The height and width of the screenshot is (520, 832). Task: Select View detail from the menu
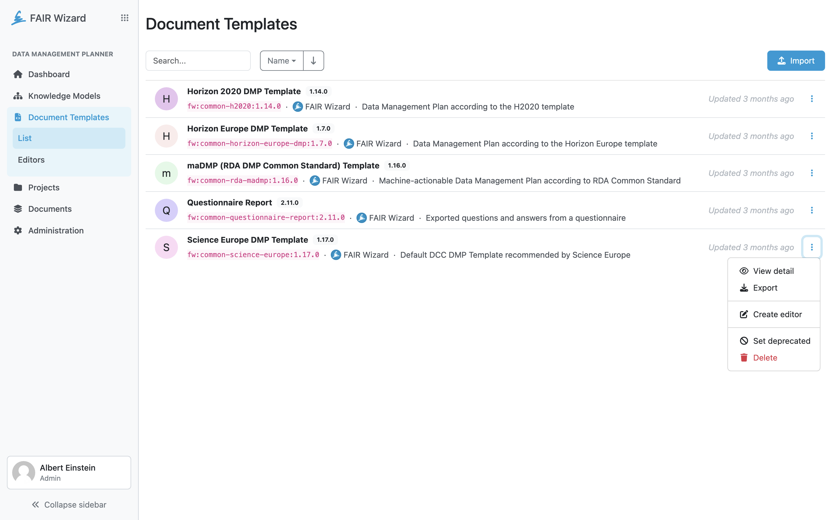point(774,271)
